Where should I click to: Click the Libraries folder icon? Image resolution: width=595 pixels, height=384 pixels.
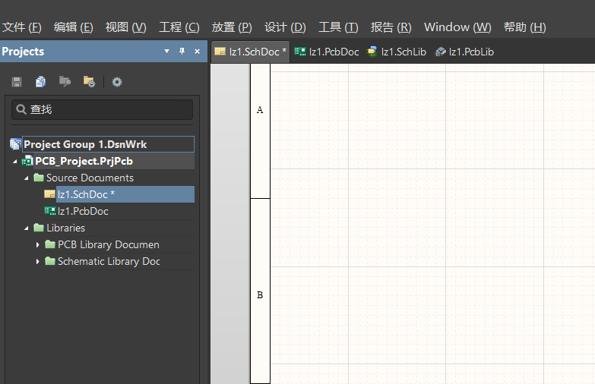point(39,228)
